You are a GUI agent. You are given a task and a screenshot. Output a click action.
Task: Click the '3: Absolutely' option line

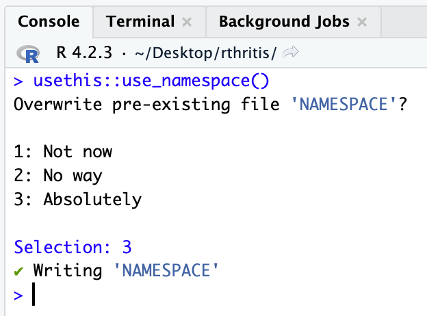coord(77,199)
